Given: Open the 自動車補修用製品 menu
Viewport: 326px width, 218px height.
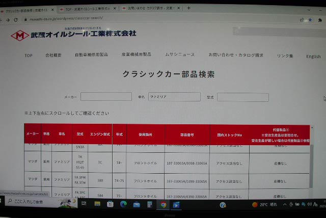Looking at the screenshot, I should pos(91,54).
